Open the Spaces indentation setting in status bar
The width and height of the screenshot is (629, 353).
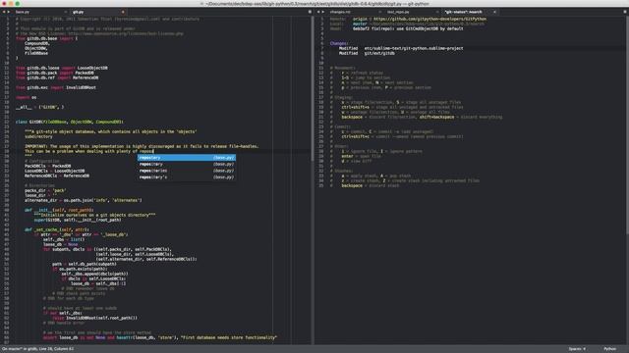click(577, 349)
